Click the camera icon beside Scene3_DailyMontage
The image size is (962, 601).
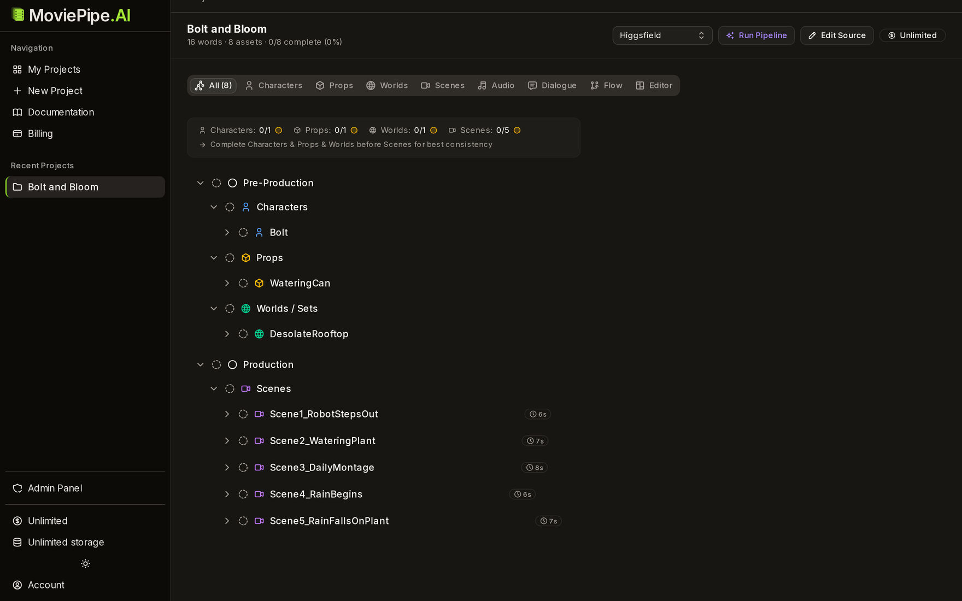point(259,468)
